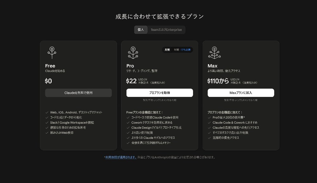Click checkmark beside より多くのClaudeモデル feature
317x183 pixels.
128,138
